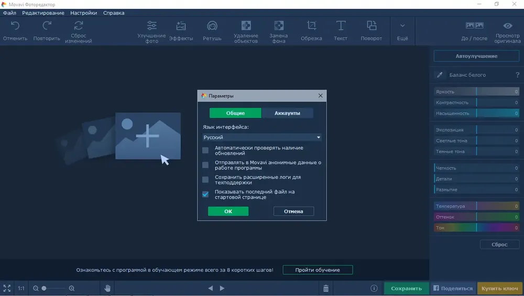Open the Retouch (Ретушь) tool

(x=212, y=30)
